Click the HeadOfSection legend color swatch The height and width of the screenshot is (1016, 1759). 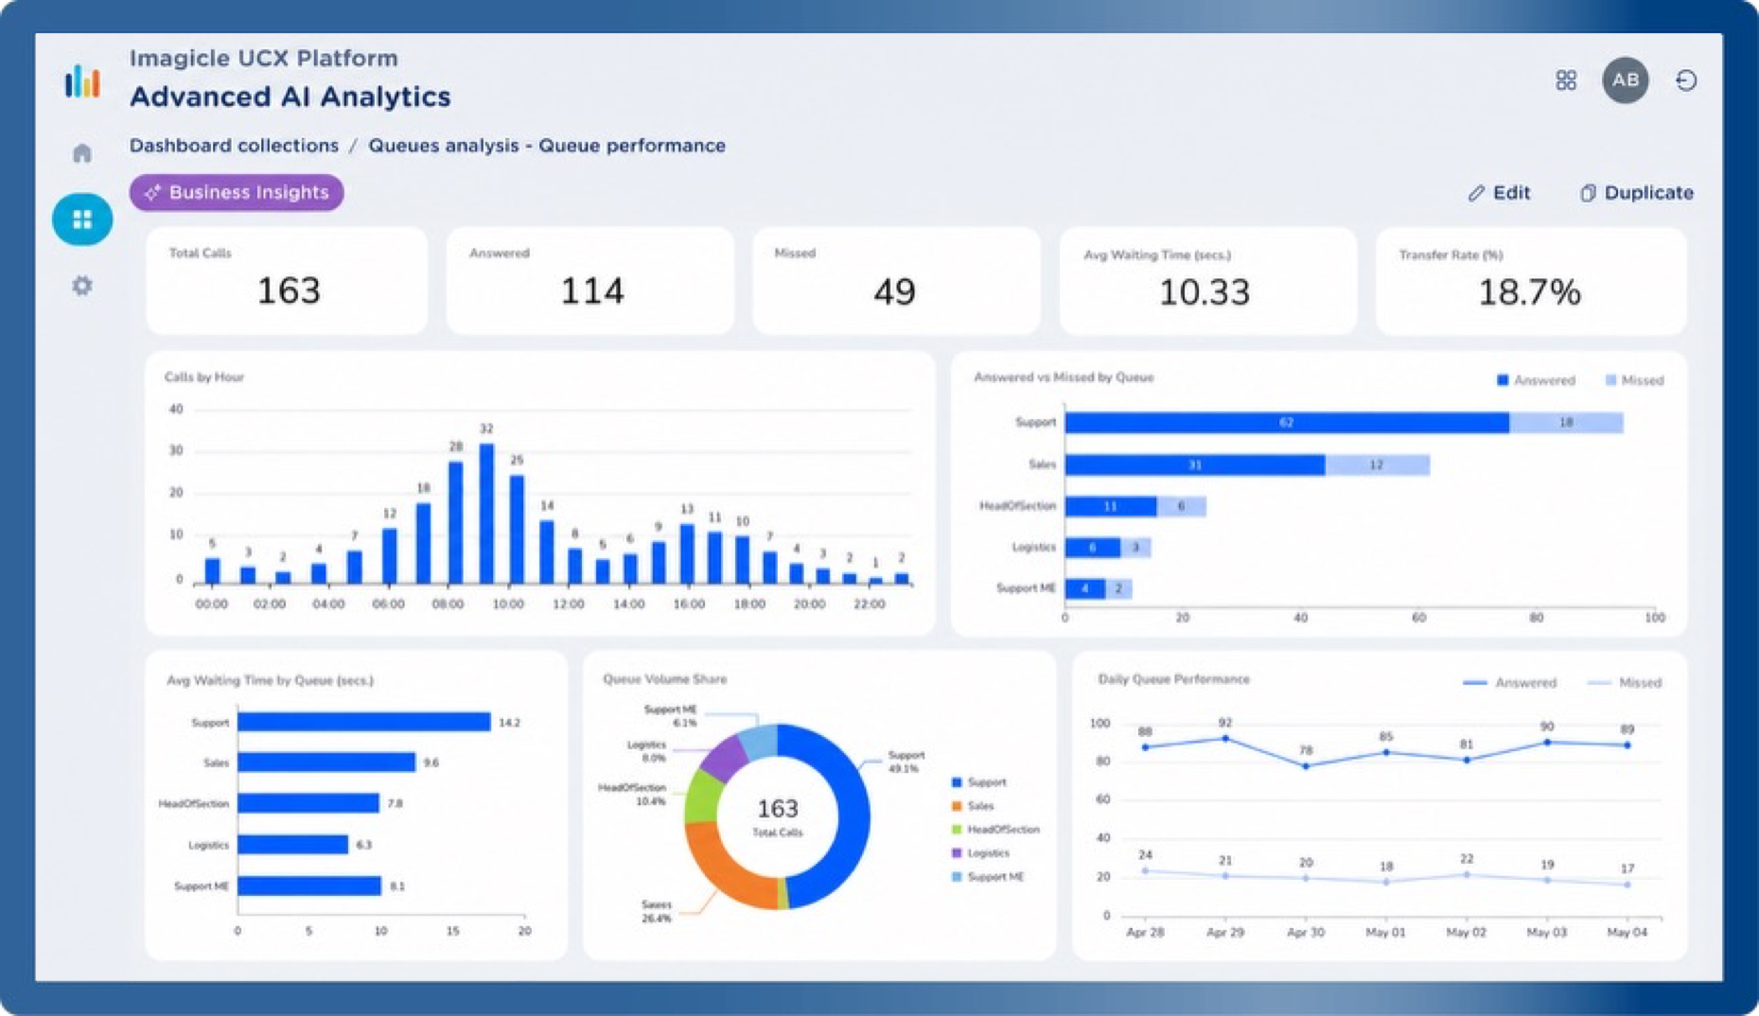(x=957, y=830)
